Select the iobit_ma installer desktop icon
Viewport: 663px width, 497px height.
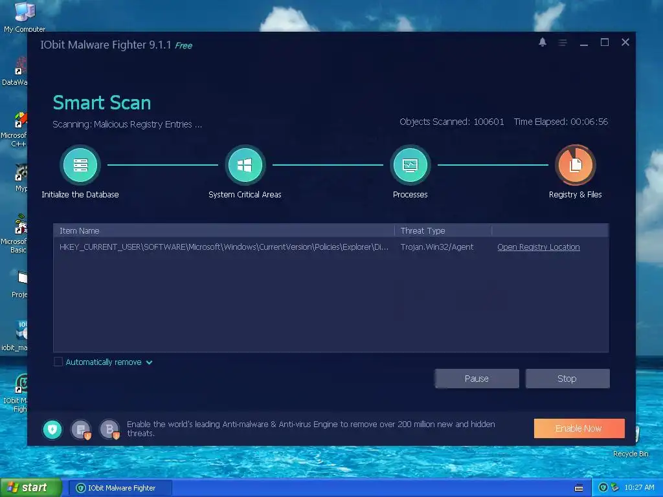click(x=17, y=336)
